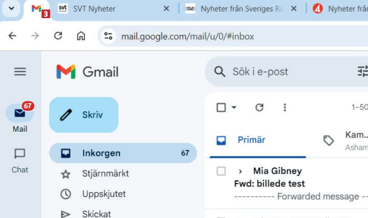This screenshot has height=218, width=368.
Task: Refresh the inbox message list
Action: coord(259,107)
